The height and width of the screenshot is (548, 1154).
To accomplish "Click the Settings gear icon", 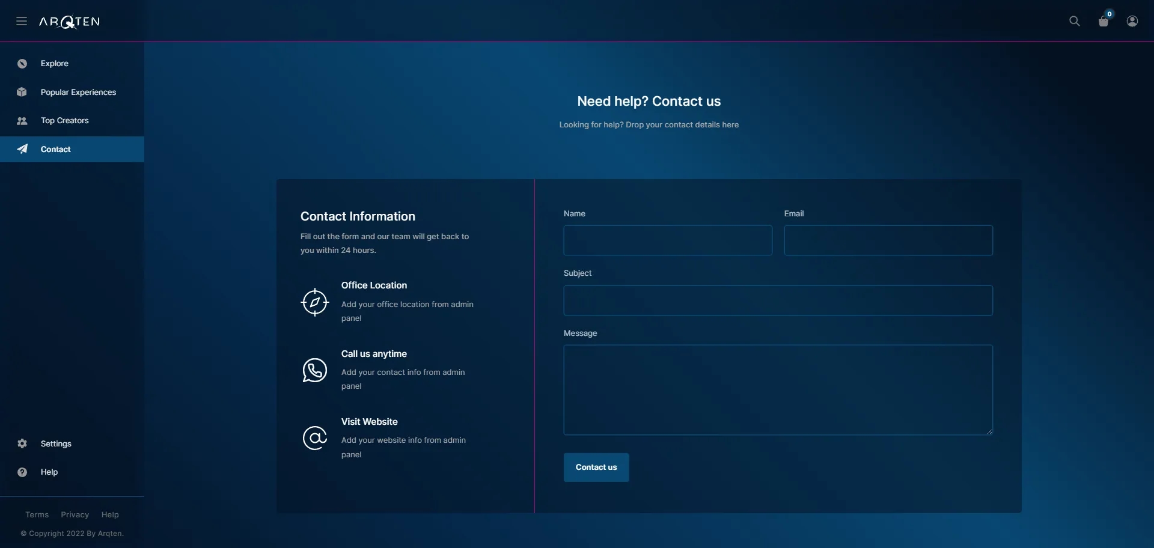I will click(22, 443).
